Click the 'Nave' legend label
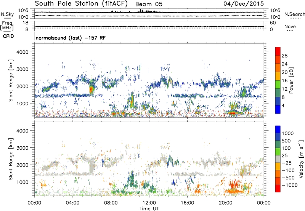305x211 pixels. [290, 26]
